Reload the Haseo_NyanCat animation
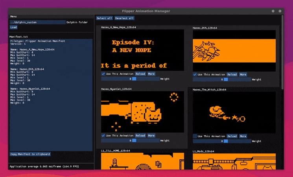This screenshot has height=177, width=293. click(140, 136)
